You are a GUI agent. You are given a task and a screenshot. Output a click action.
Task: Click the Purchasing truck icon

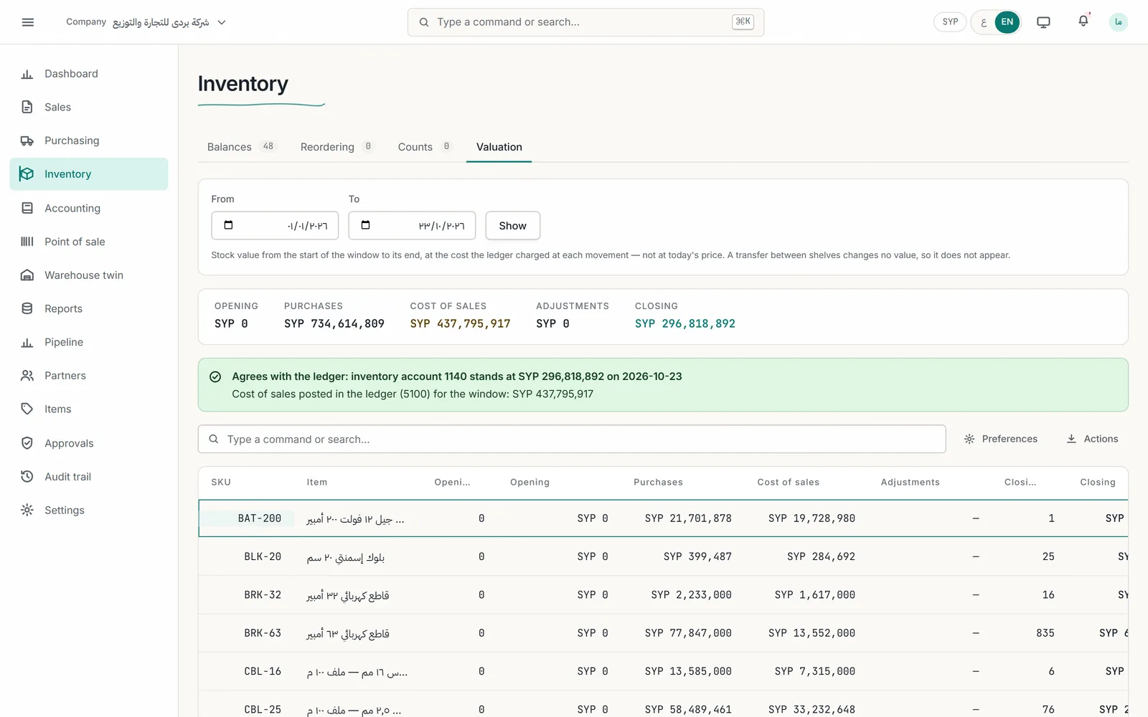[x=27, y=141]
